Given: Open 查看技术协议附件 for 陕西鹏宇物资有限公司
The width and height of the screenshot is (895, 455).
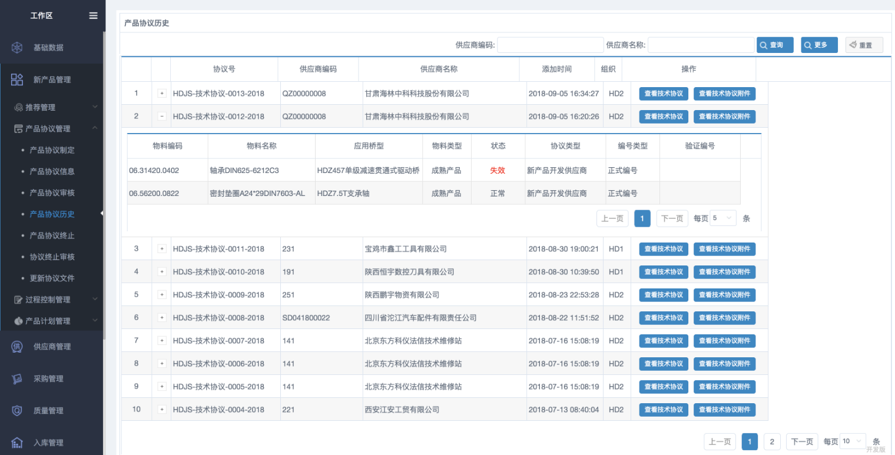Looking at the screenshot, I should [x=724, y=295].
